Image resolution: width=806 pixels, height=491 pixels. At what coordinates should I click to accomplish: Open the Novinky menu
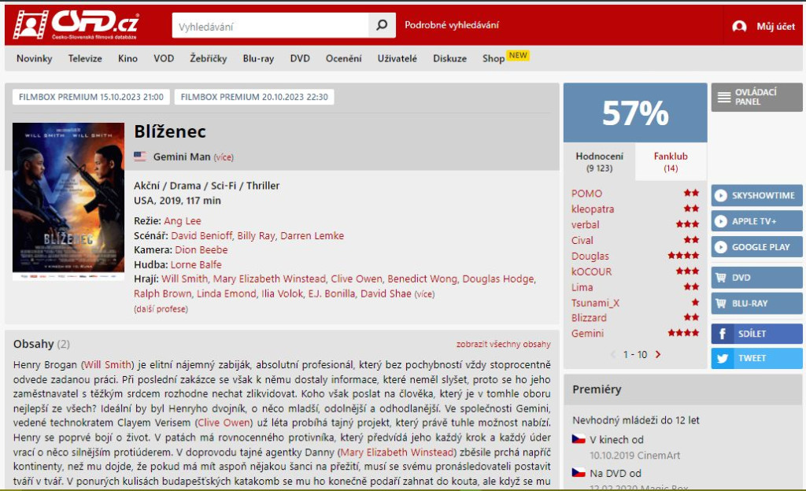[35, 58]
